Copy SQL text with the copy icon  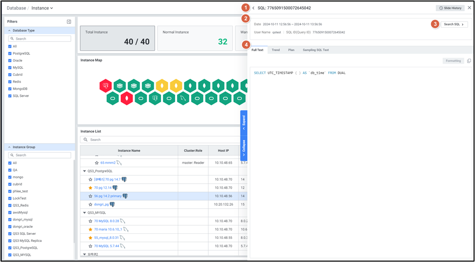[469, 61]
